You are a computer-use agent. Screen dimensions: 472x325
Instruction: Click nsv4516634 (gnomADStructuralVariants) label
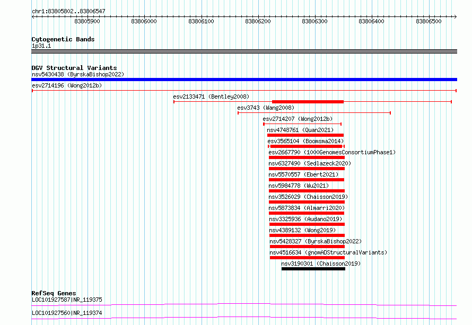pyautogui.click(x=328, y=252)
